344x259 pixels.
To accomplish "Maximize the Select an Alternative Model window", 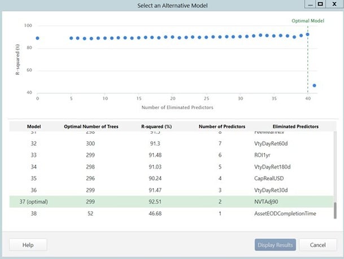I will 320,5.
